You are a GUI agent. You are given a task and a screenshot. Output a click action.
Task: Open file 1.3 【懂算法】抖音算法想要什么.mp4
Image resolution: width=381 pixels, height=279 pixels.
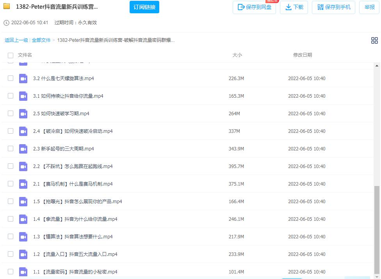tap(73, 237)
